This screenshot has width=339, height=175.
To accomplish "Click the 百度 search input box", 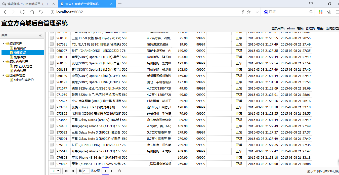I will [x=288, y=12].
